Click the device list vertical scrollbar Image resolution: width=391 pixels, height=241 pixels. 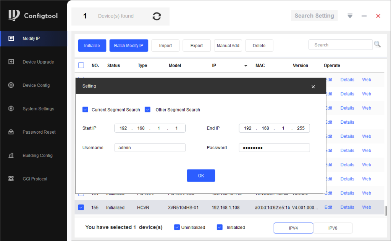[x=386, y=211]
